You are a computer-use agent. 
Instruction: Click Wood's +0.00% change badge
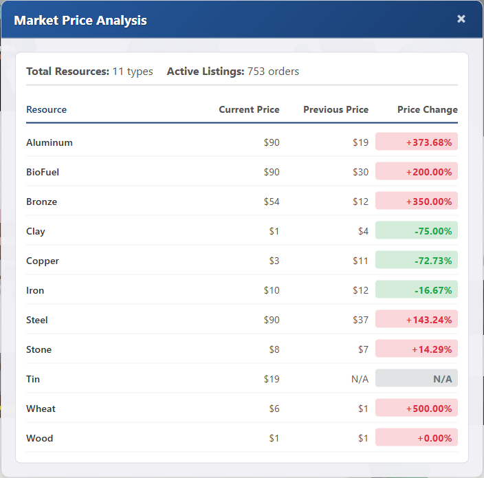pyautogui.click(x=417, y=438)
